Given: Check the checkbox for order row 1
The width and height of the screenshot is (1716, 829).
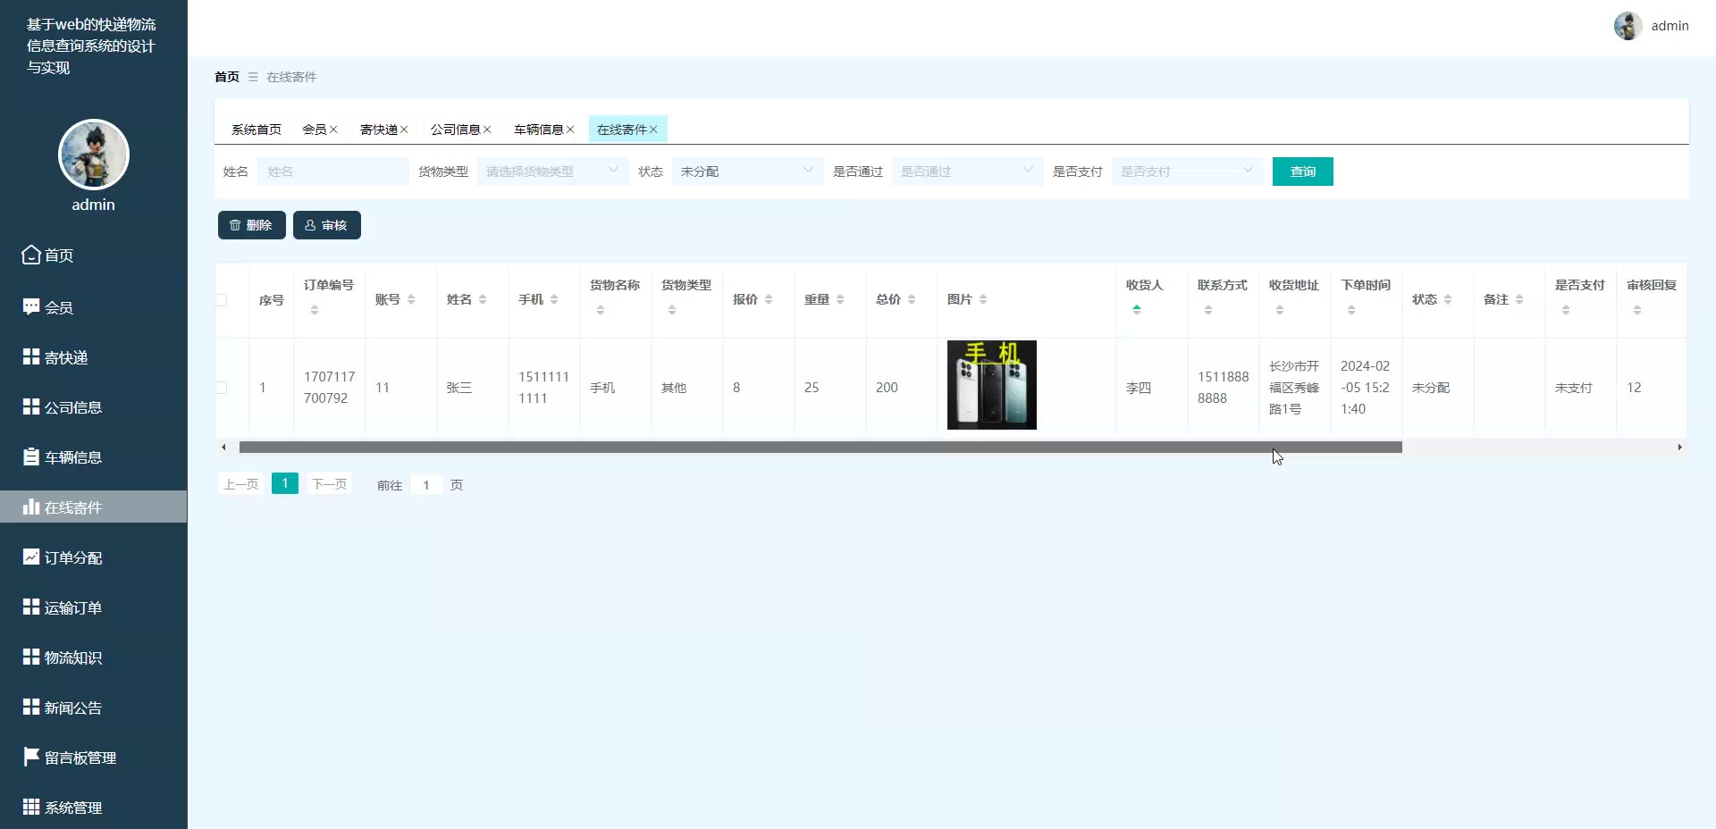Looking at the screenshot, I should coord(222,388).
